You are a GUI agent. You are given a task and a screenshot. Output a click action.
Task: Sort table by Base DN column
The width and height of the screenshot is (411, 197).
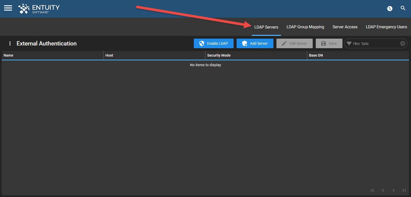click(x=316, y=55)
